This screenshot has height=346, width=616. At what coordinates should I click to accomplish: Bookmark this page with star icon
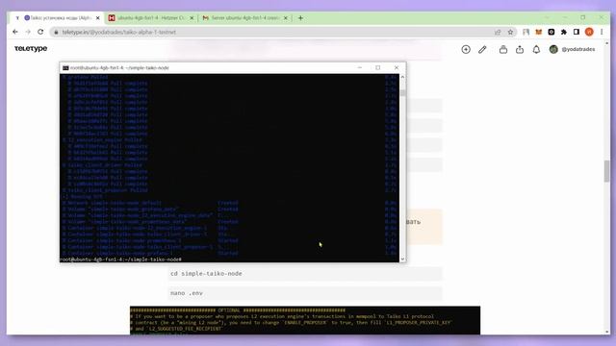pos(510,32)
